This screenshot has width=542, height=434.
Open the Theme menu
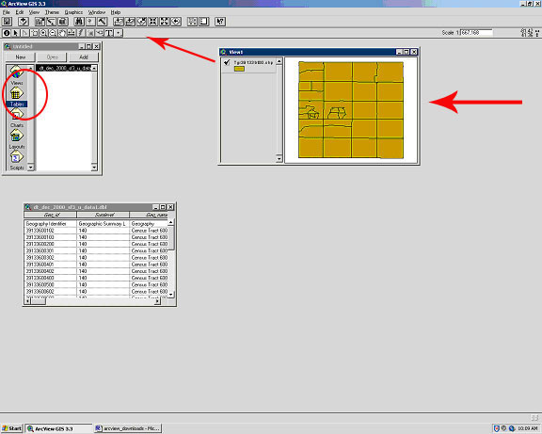point(52,12)
